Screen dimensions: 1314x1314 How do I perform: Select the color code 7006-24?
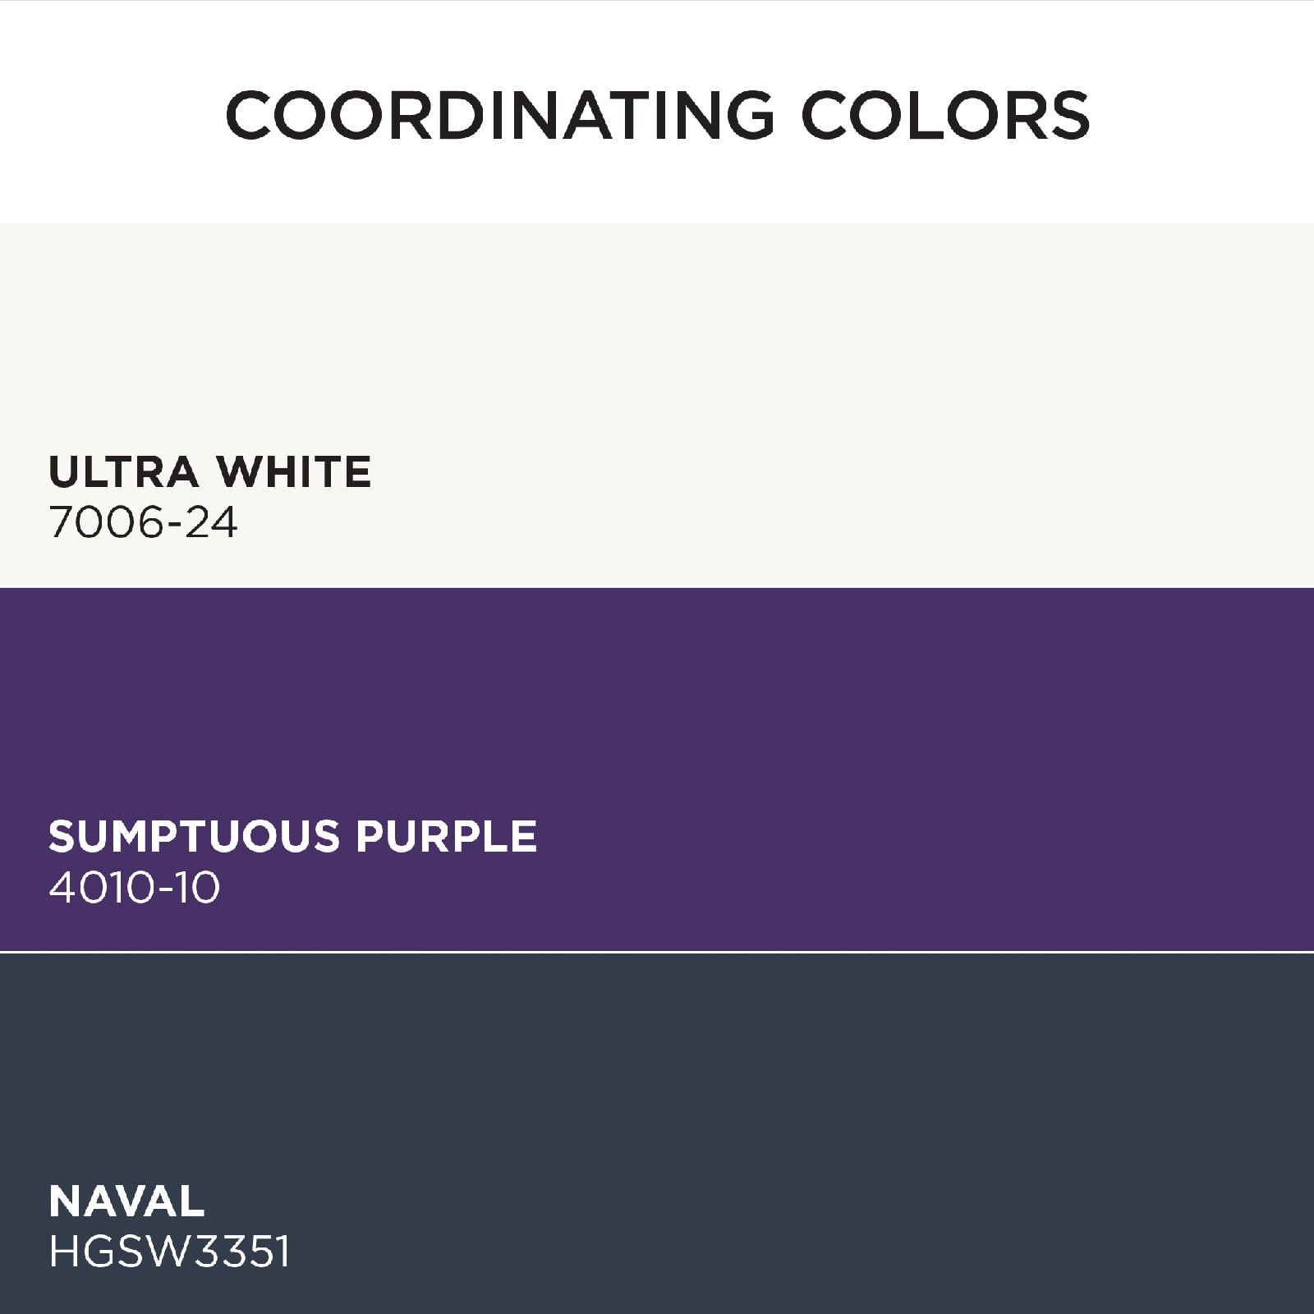pos(144,522)
